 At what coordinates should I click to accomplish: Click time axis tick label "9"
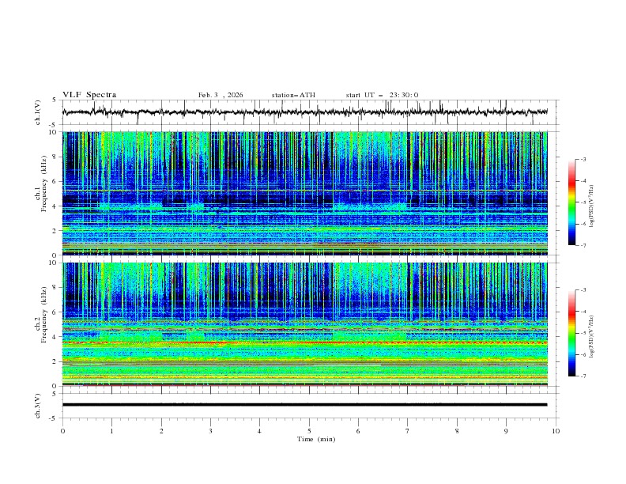[506, 431]
